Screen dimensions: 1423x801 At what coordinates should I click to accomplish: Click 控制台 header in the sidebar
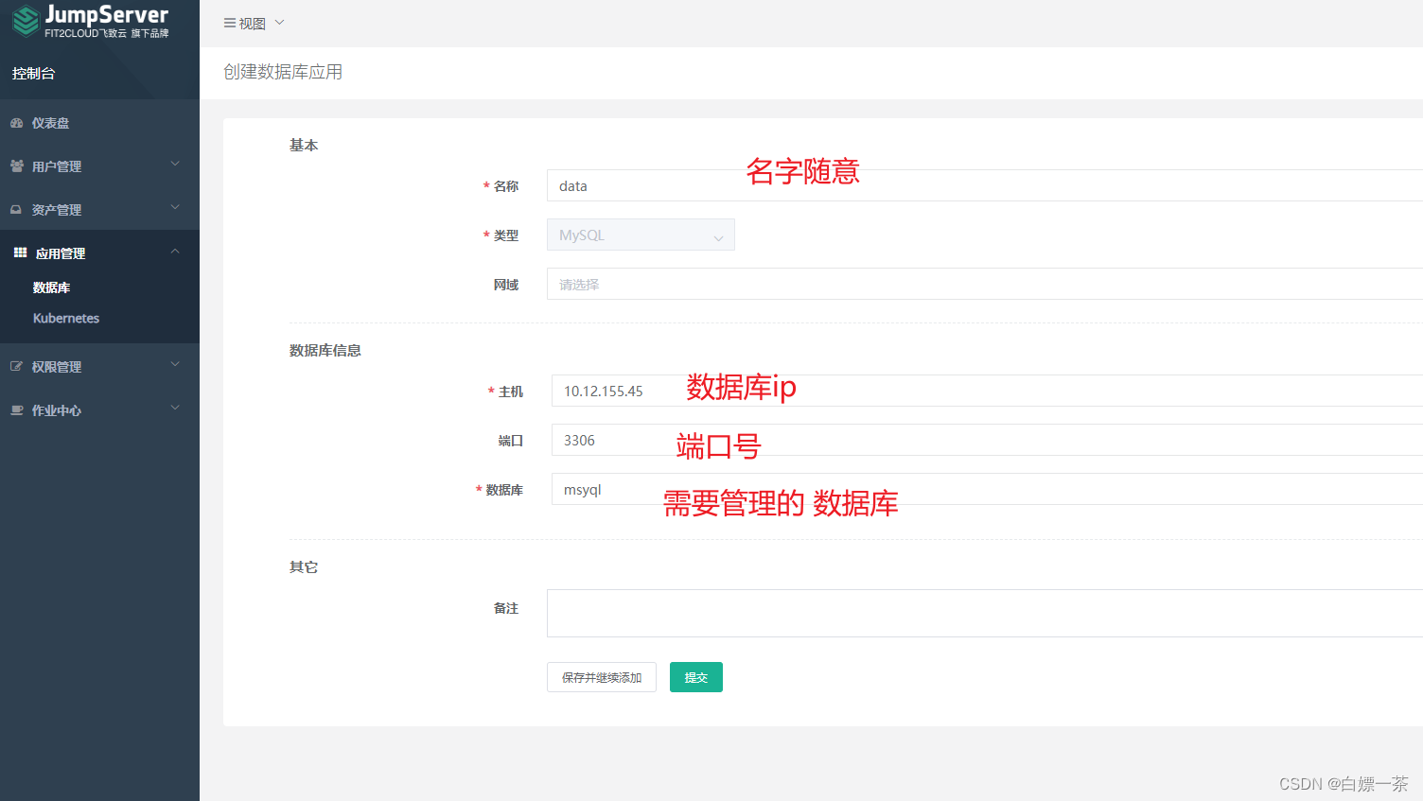pyautogui.click(x=34, y=74)
